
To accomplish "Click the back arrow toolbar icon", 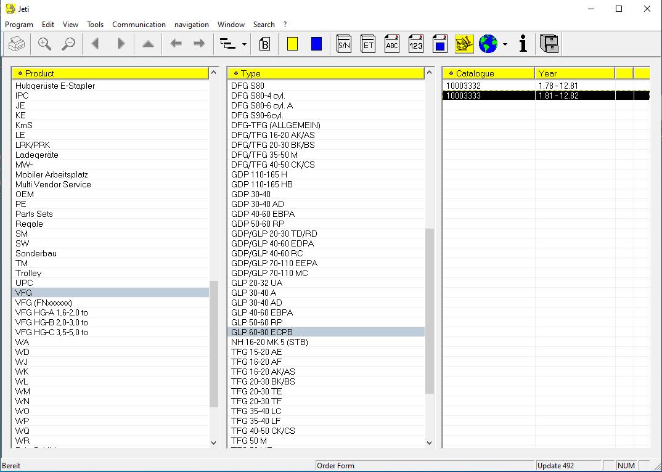I will 176,44.
